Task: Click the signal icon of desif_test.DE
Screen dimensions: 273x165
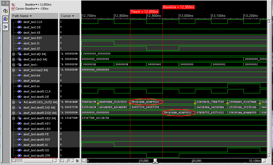Action: tap(20, 28)
